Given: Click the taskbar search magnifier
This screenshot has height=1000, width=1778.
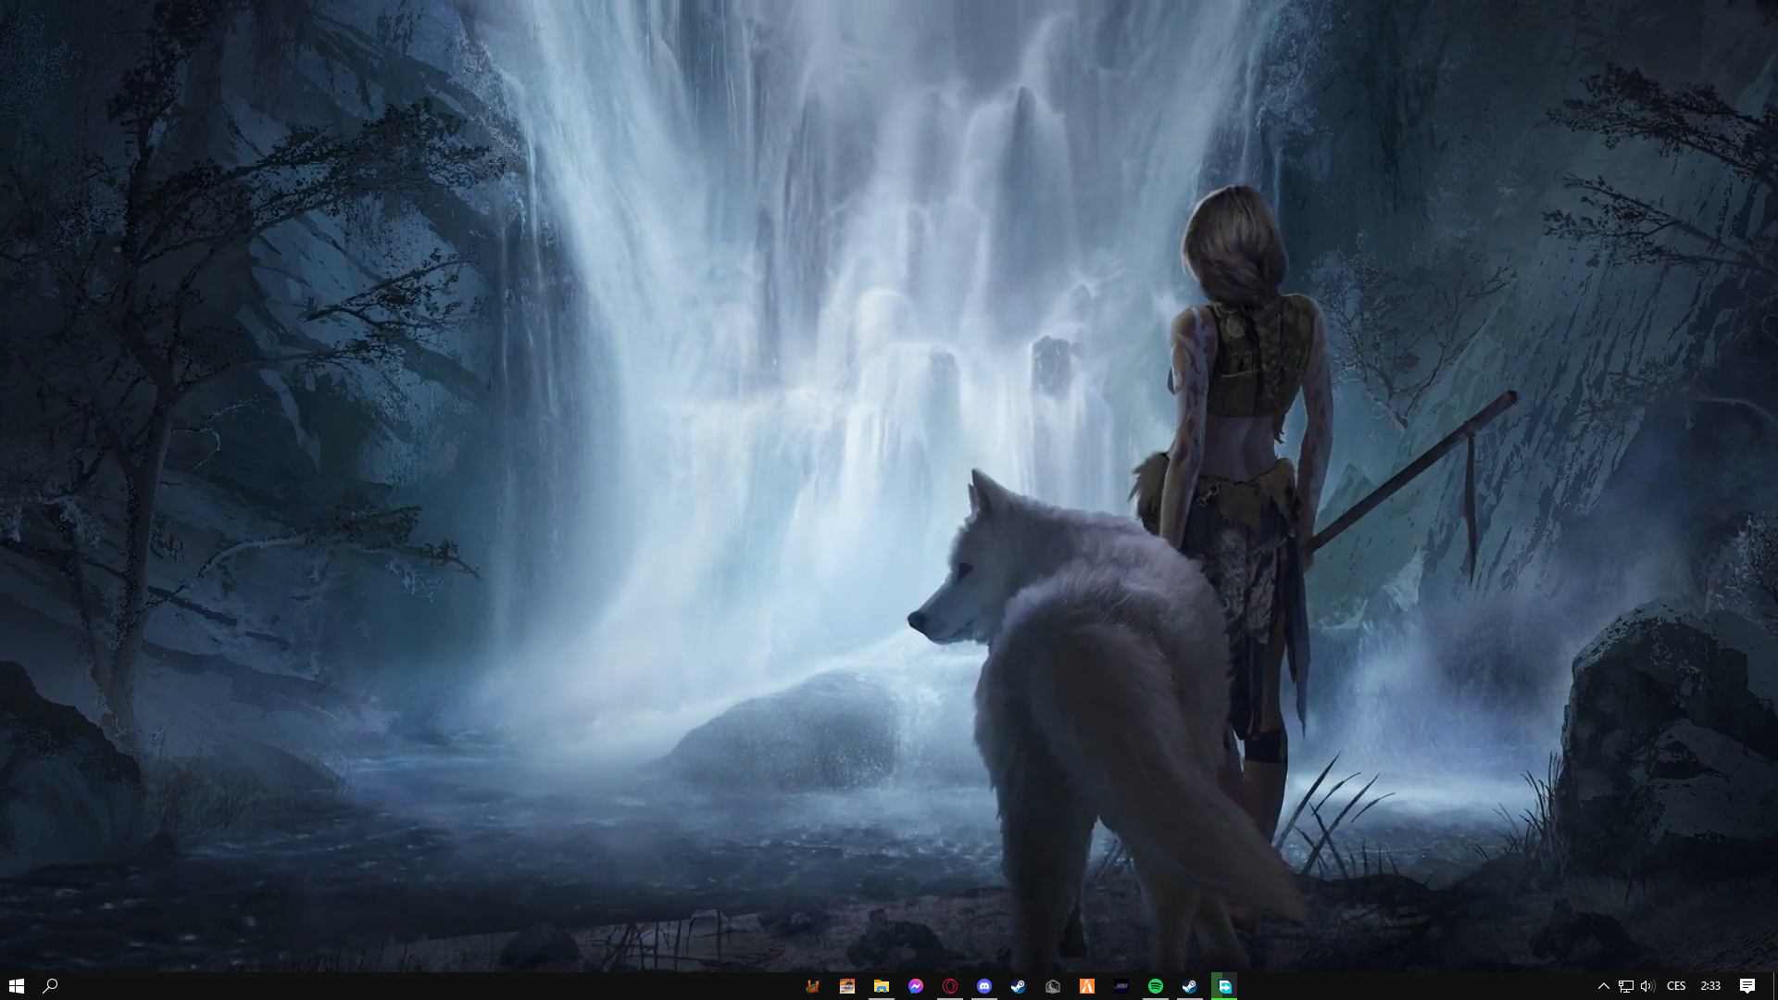Looking at the screenshot, I should coord(51,986).
